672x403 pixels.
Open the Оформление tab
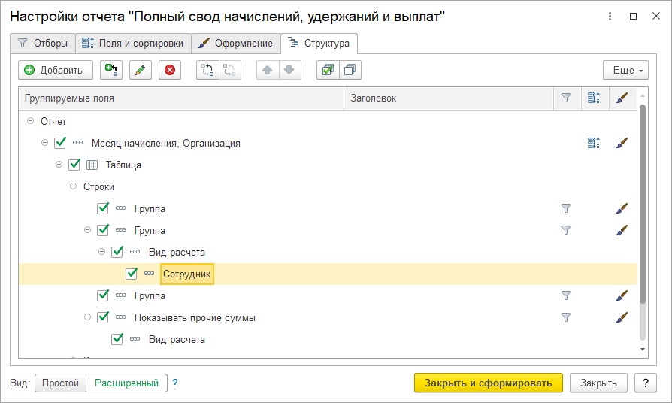pyautogui.click(x=236, y=44)
